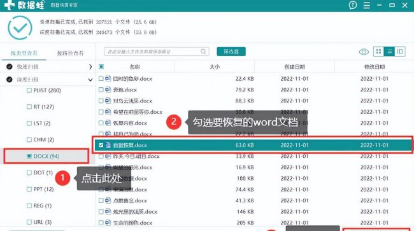Toggle the DOCX (94) file type box
This screenshot has height=231, width=414.
[29, 156]
